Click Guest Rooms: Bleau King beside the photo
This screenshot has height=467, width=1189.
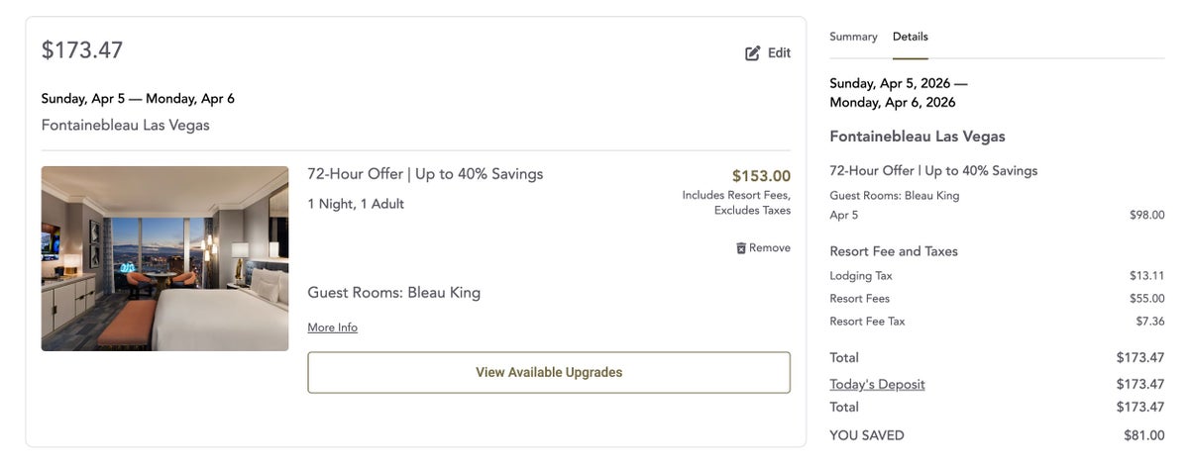pos(393,293)
